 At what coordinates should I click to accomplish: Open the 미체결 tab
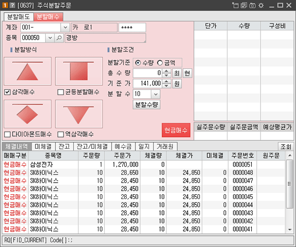point(43,146)
